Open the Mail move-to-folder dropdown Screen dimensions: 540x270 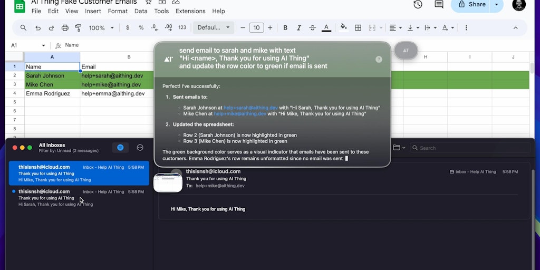(x=399, y=148)
